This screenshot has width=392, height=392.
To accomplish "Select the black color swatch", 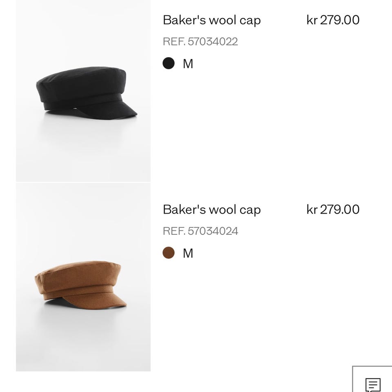I will 169,63.
